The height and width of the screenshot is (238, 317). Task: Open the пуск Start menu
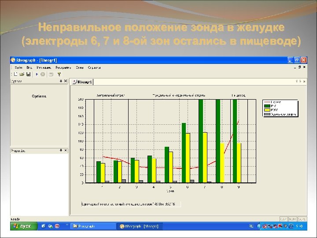point(24,226)
